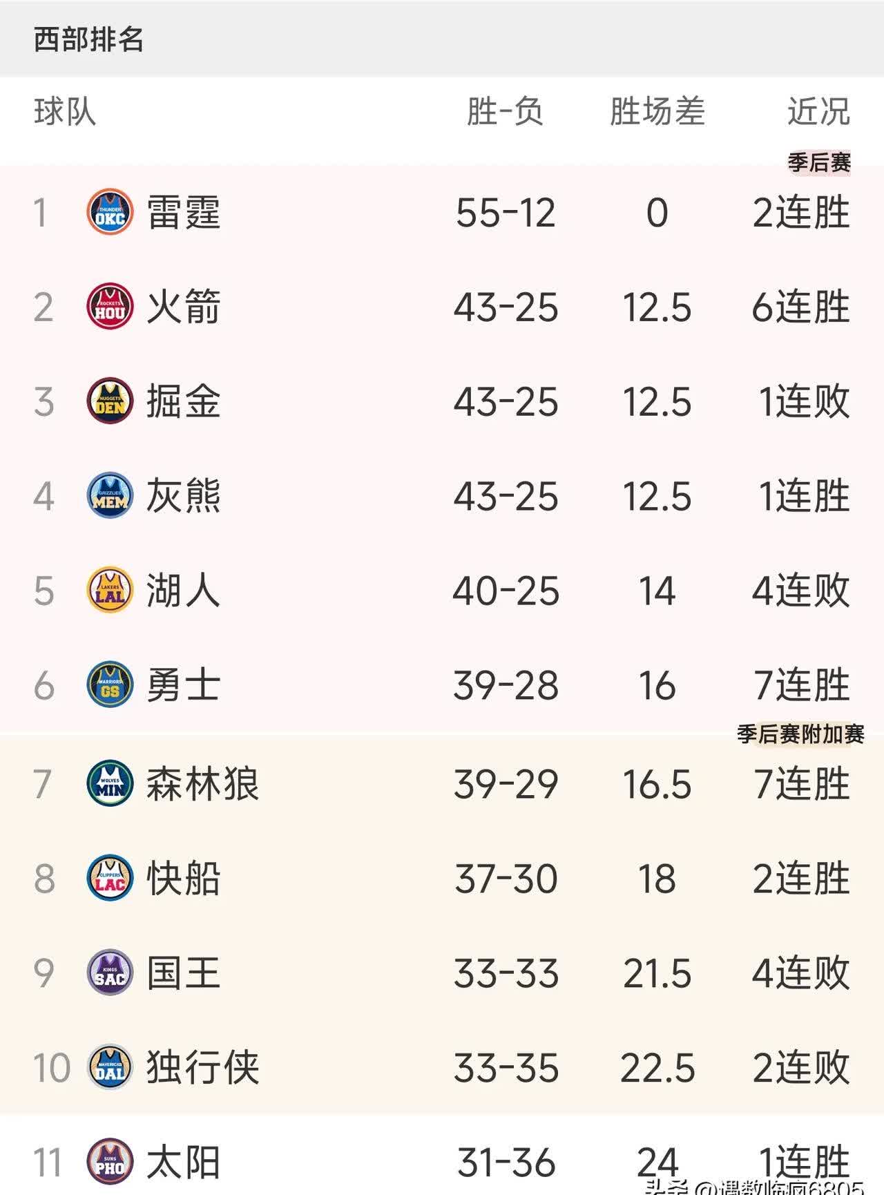Click the 独行侠 row record 33-35
The width and height of the screenshot is (884, 1195).
point(504,1068)
